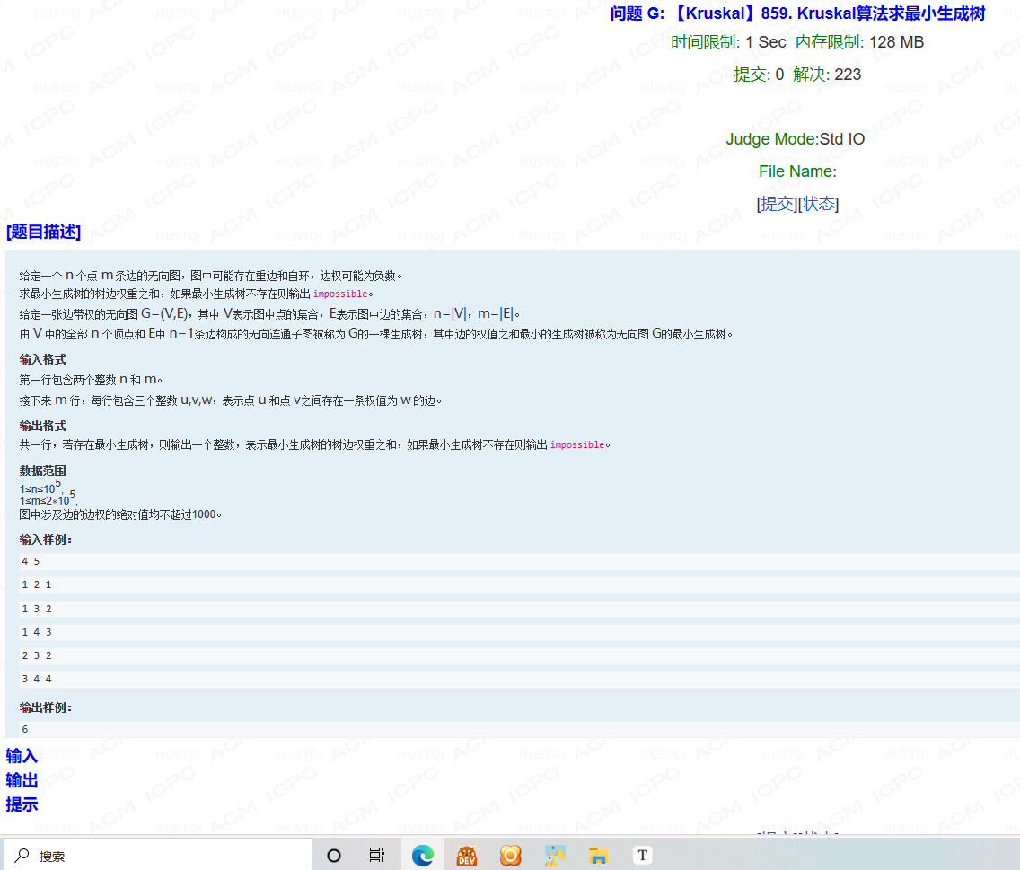Viewport: 1020px width, 870px height.
Task: Click the red 'impossible' in the description
Action: 340,294
